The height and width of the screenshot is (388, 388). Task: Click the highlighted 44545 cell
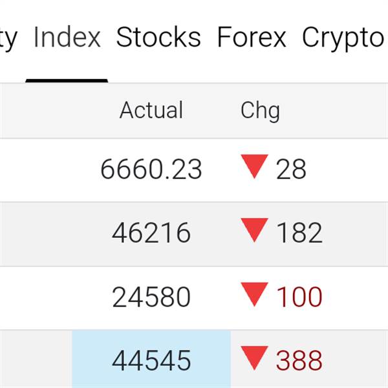pyautogui.click(x=151, y=360)
